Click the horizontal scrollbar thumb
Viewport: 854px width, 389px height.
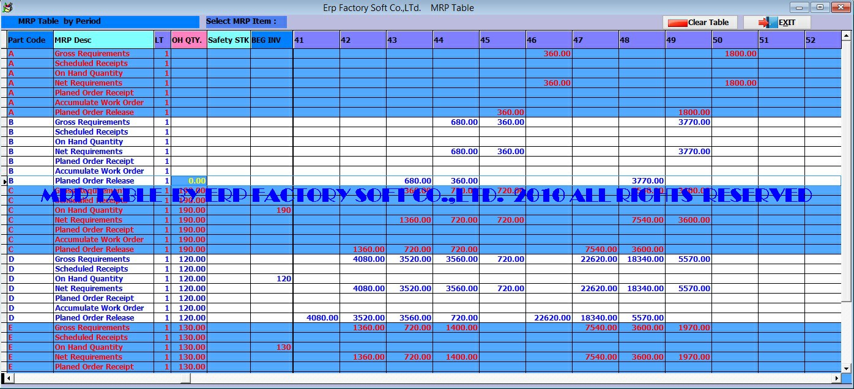pos(102,379)
